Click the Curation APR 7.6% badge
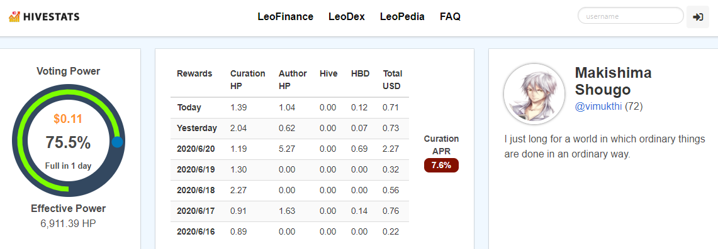The width and height of the screenshot is (718, 249). (x=441, y=165)
